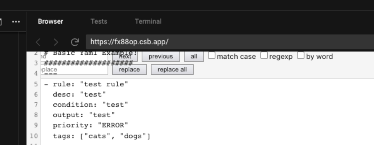The height and width of the screenshot is (145, 374).
Task: Jump to the previous search match
Action: (161, 56)
